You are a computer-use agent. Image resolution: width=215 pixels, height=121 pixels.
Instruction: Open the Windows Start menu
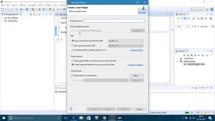[4, 118]
